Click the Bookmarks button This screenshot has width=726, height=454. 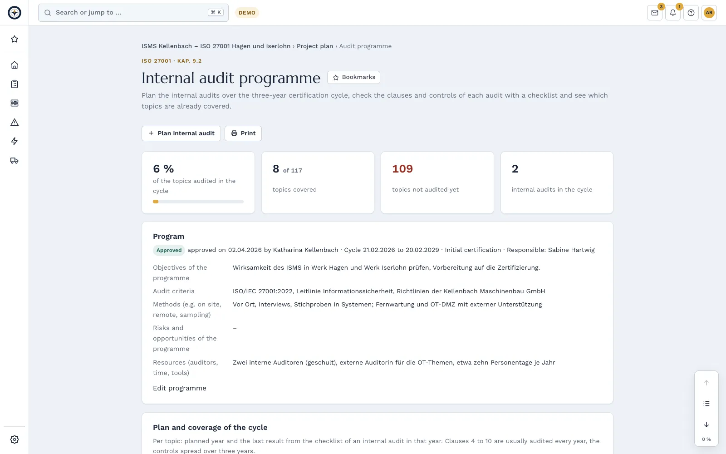(x=353, y=77)
